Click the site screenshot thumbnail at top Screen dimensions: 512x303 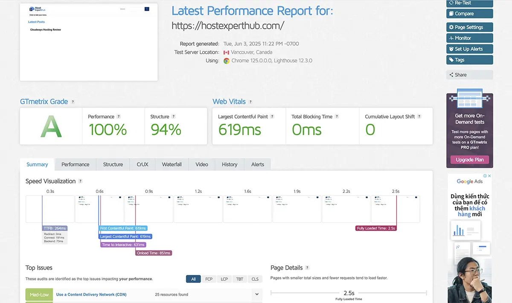point(89,42)
